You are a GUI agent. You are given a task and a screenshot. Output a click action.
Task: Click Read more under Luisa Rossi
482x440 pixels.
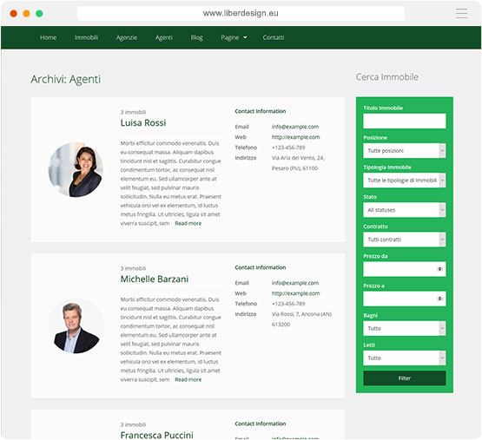(188, 223)
